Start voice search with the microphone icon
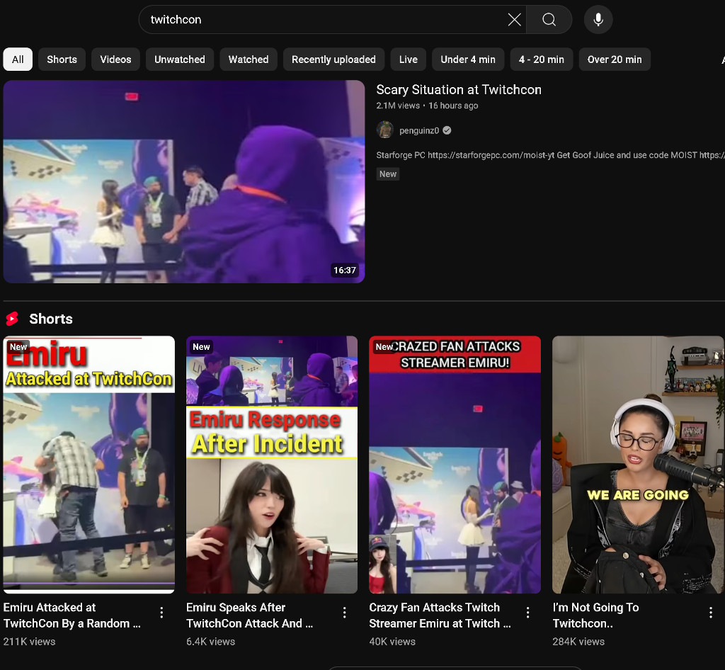Image resolution: width=725 pixels, height=670 pixels. 598,20
